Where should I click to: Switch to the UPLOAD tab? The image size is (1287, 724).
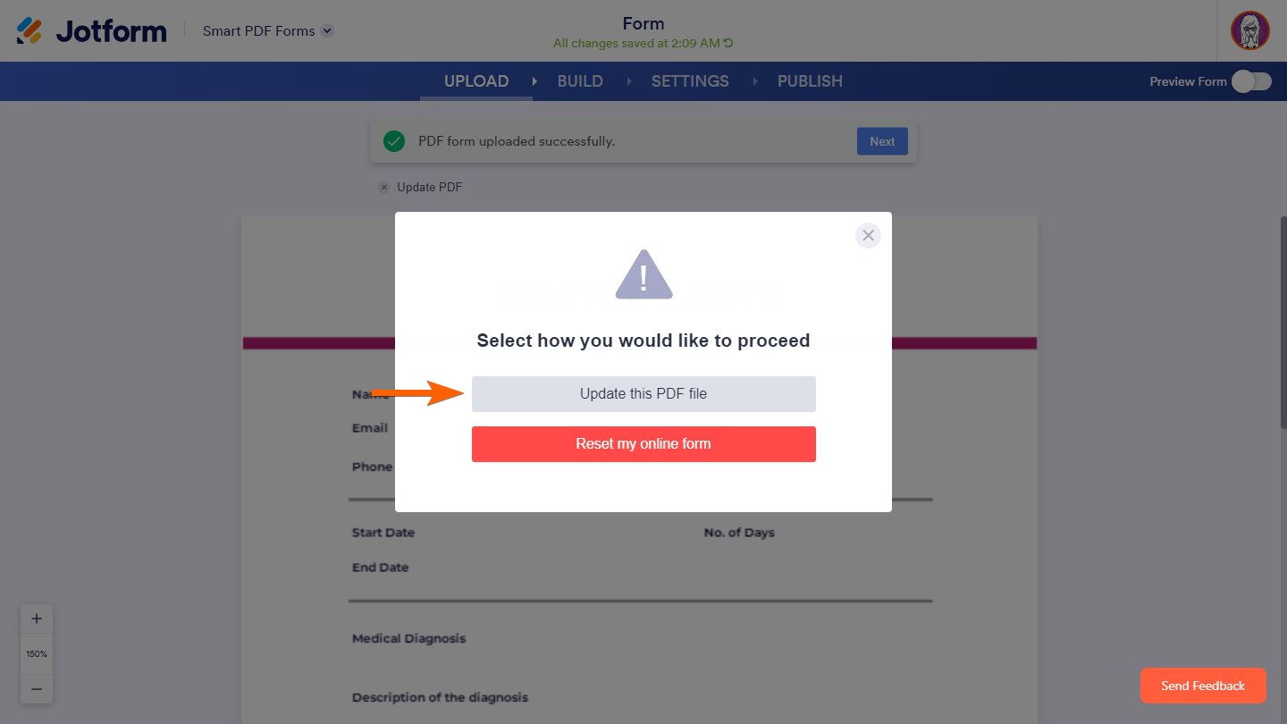tap(476, 81)
